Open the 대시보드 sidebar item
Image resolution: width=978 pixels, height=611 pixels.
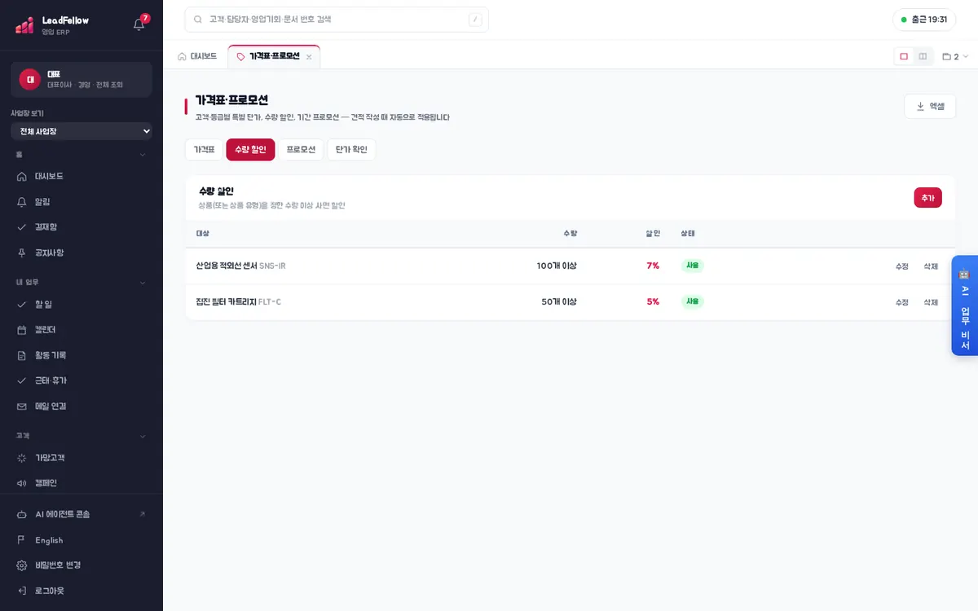tap(81, 176)
